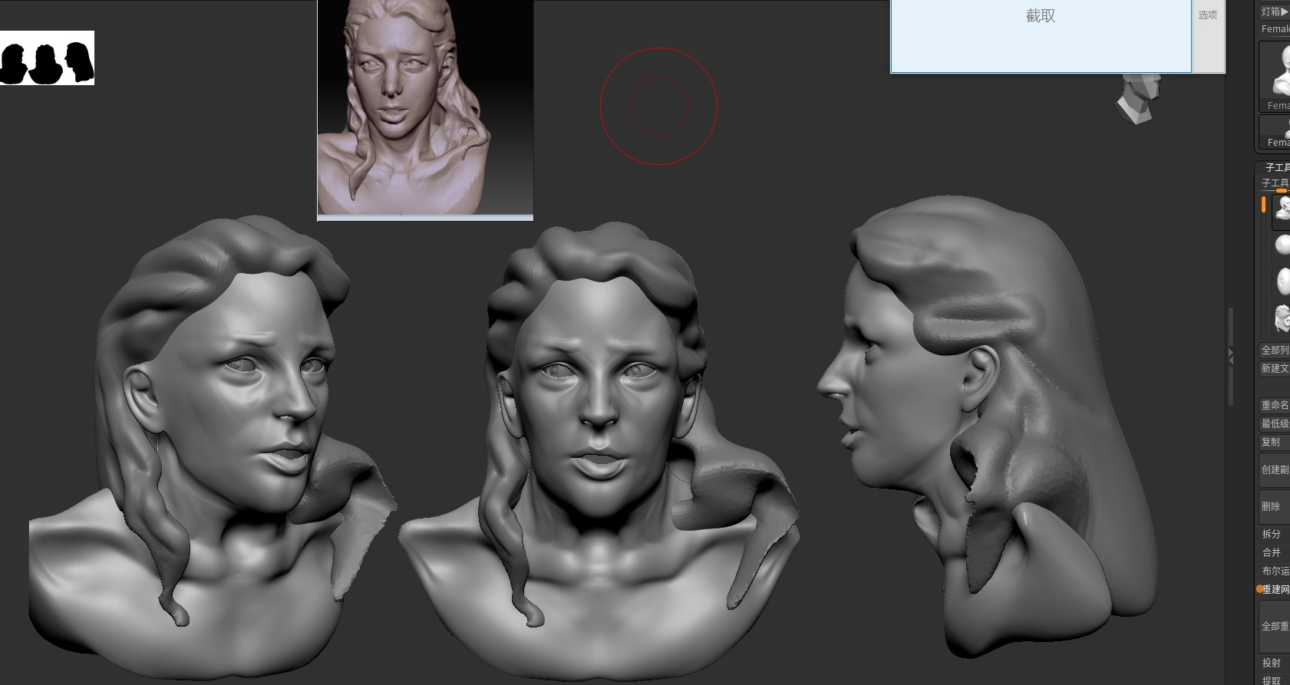Click the 复制 duplicate button

click(x=1275, y=442)
